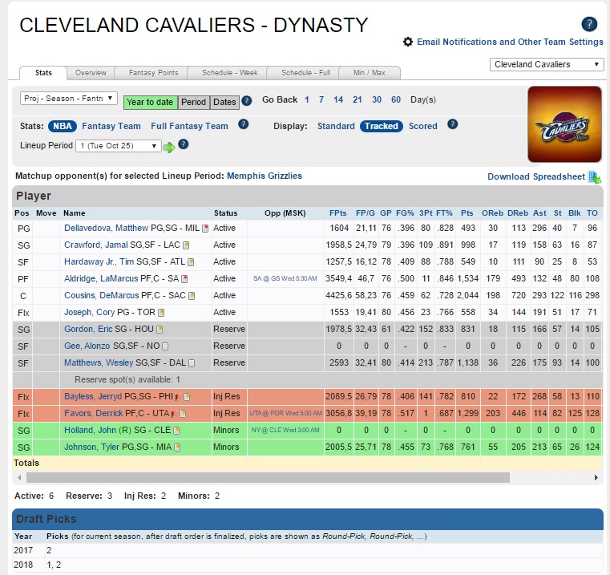610x575 pixels.
Task: Click the SA @ GS game link
Action: tap(285, 279)
